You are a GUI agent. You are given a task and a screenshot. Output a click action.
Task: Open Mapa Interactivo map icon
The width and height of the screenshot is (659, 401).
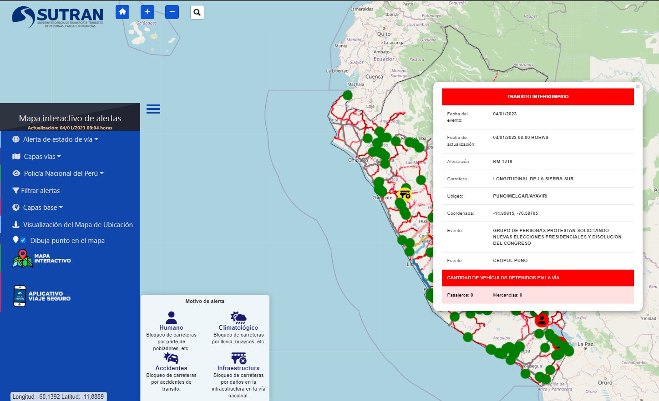(22, 258)
